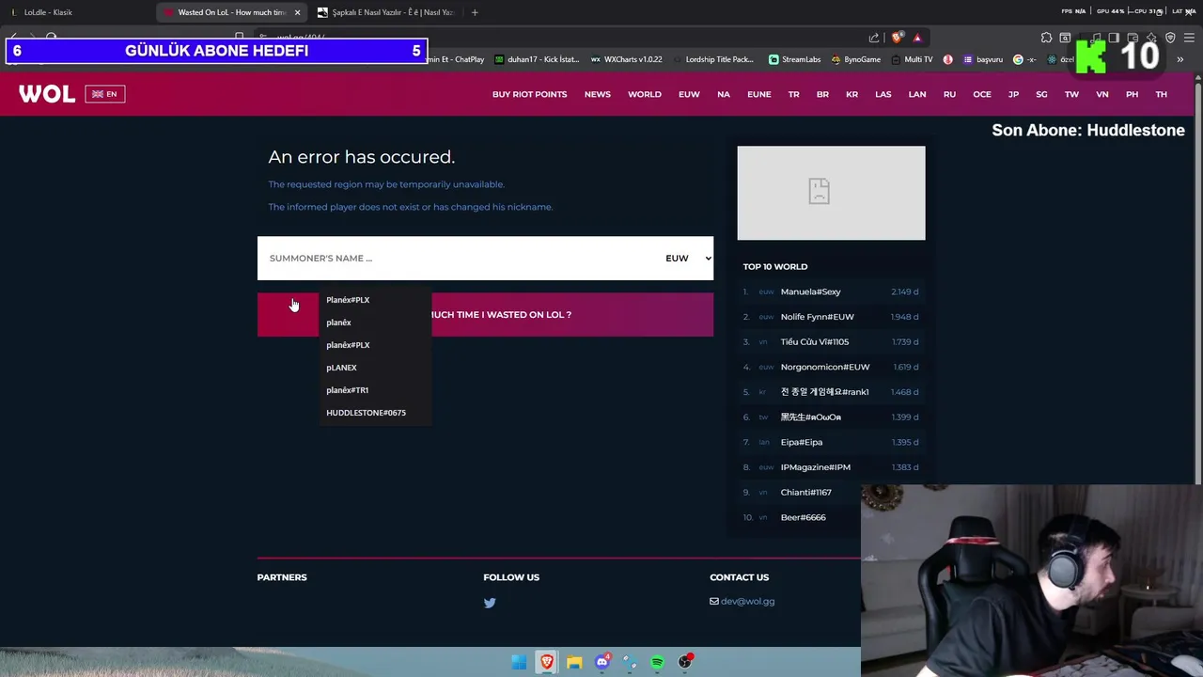
Task: Focus the Summoner's Name input field
Action: pos(458,258)
